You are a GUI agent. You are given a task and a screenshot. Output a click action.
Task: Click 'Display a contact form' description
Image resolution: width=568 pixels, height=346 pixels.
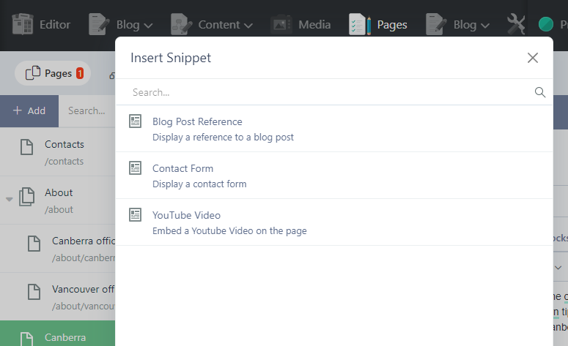click(x=199, y=184)
